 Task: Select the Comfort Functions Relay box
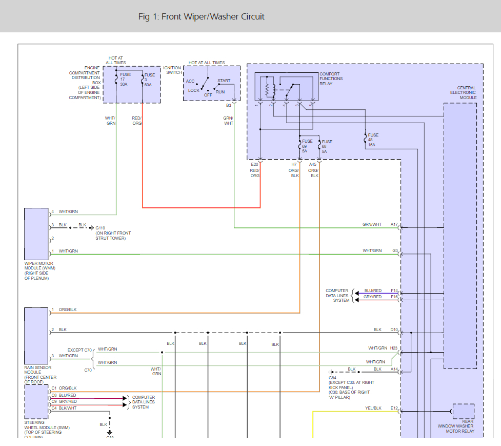[287, 87]
